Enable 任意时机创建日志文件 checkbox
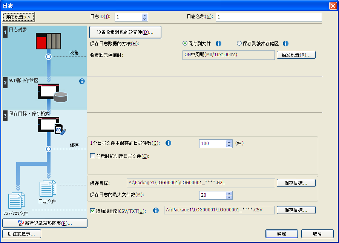Screen dimensions: 339x243 click(93, 156)
